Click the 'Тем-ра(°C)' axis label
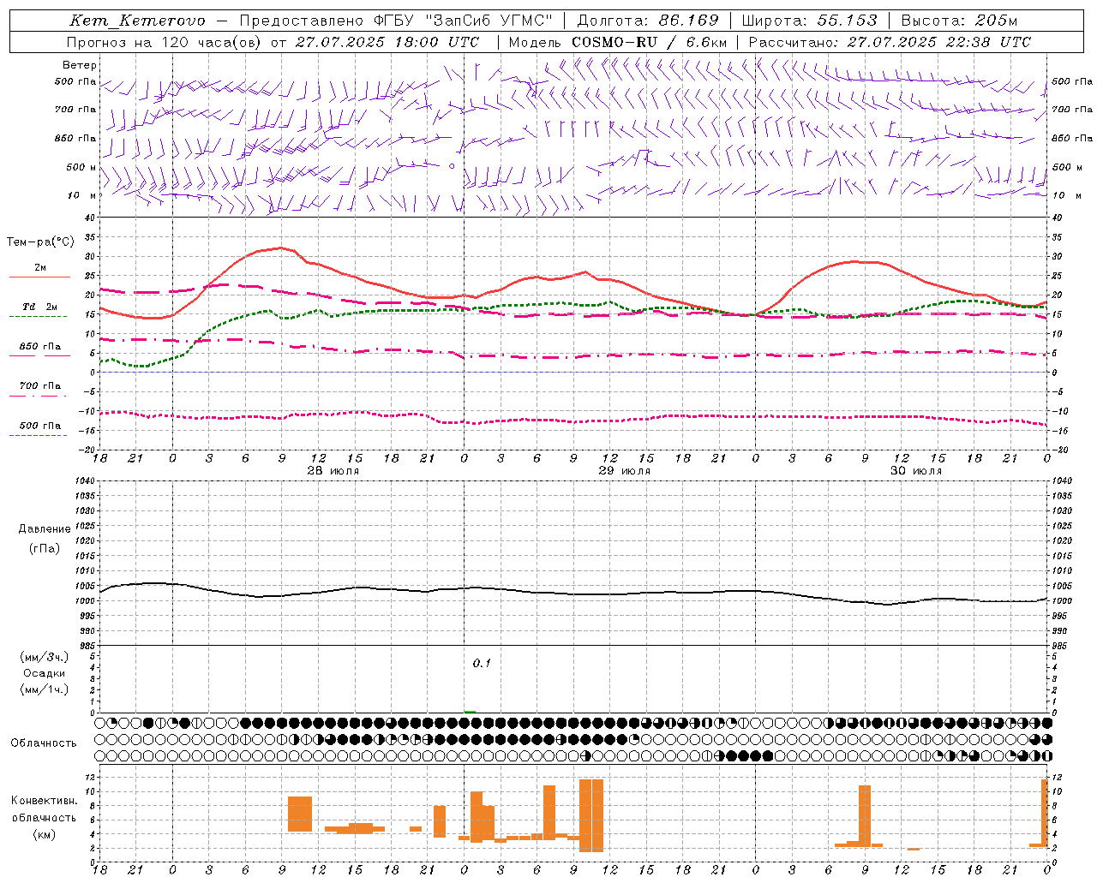Image resolution: width=1097 pixels, height=877 pixels. (x=40, y=242)
